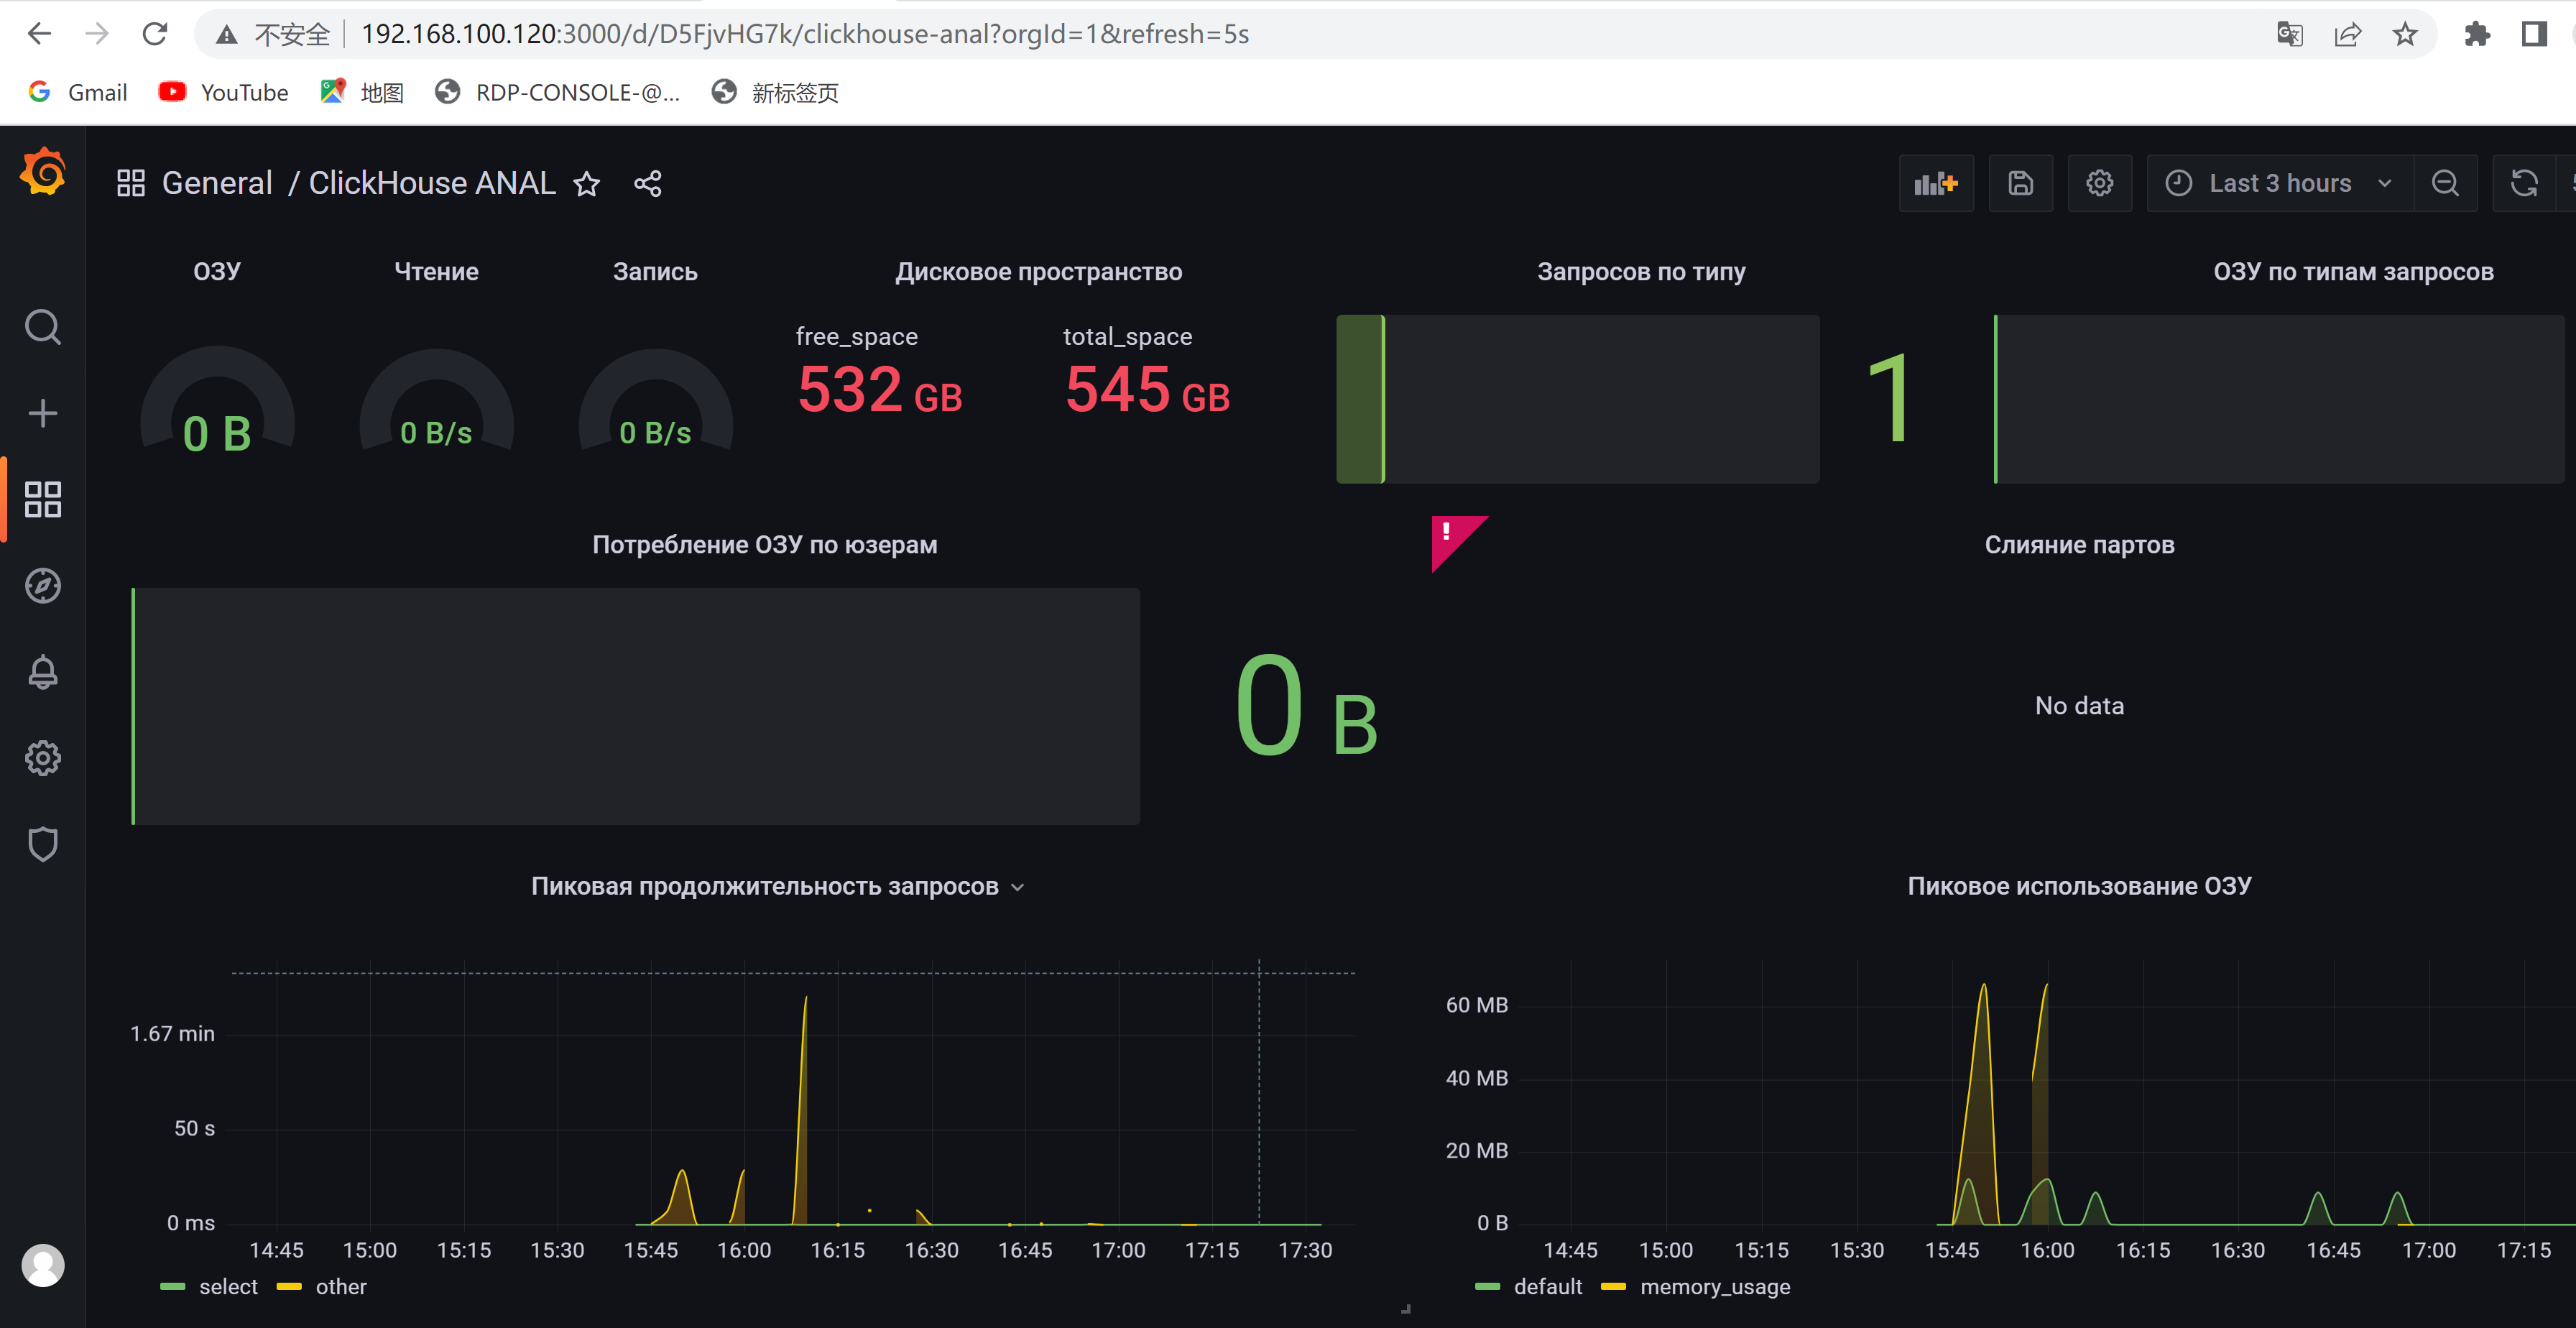Toggle the other series in legend
The image size is (2576, 1328).
point(341,1287)
